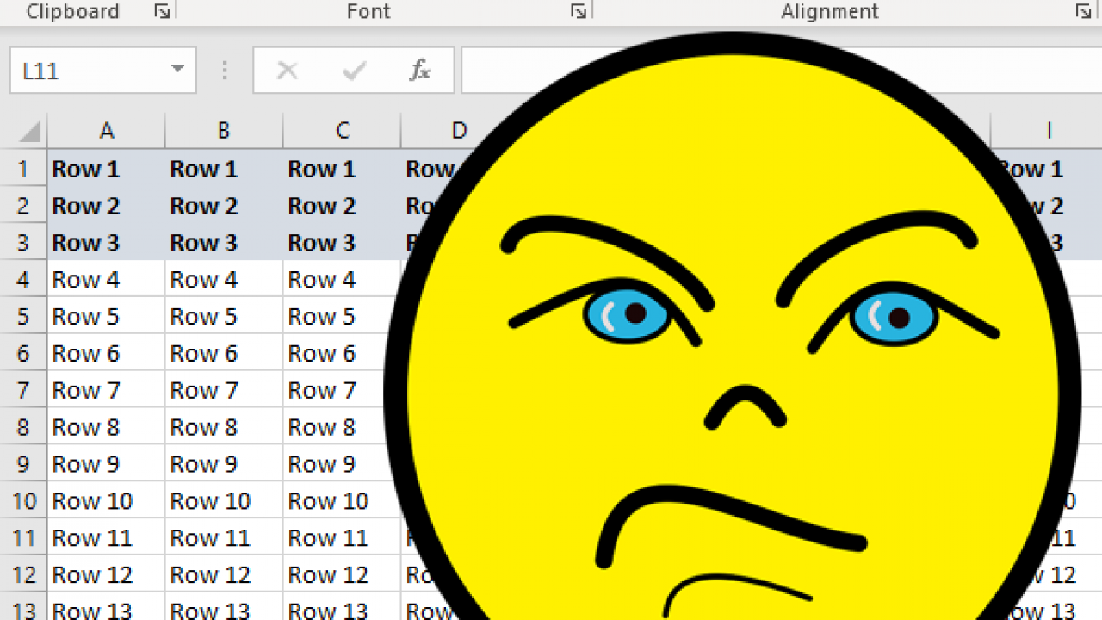1102x620 pixels.
Task: Click cell B12 containing Row 12
Action: tap(224, 575)
